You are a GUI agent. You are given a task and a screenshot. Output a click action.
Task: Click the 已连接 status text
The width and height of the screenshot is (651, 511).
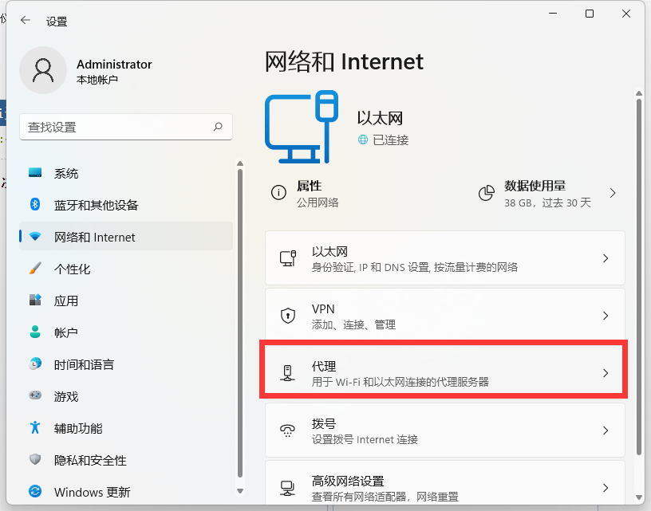point(391,140)
